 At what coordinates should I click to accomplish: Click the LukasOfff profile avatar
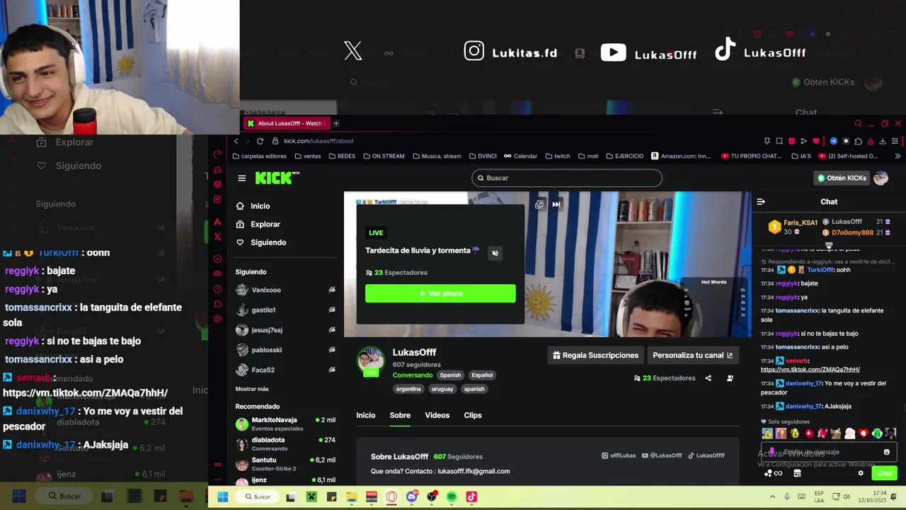point(370,360)
